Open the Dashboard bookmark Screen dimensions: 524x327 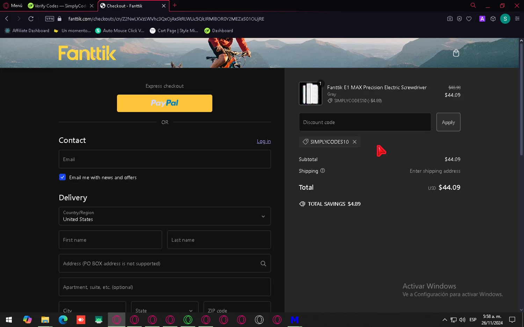219,31
